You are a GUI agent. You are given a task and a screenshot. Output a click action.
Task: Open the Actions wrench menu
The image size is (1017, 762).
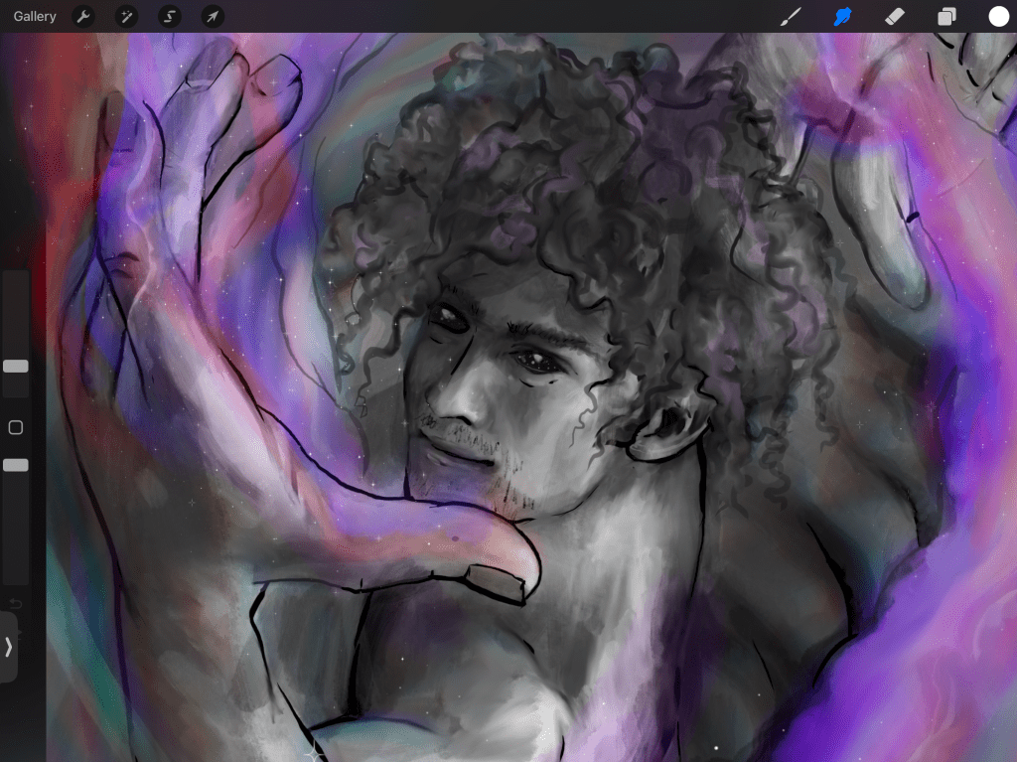pos(84,17)
